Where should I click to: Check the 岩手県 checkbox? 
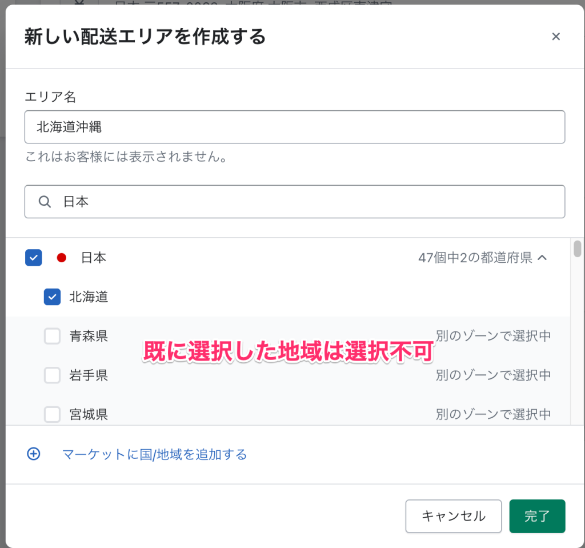click(x=52, y=375)
